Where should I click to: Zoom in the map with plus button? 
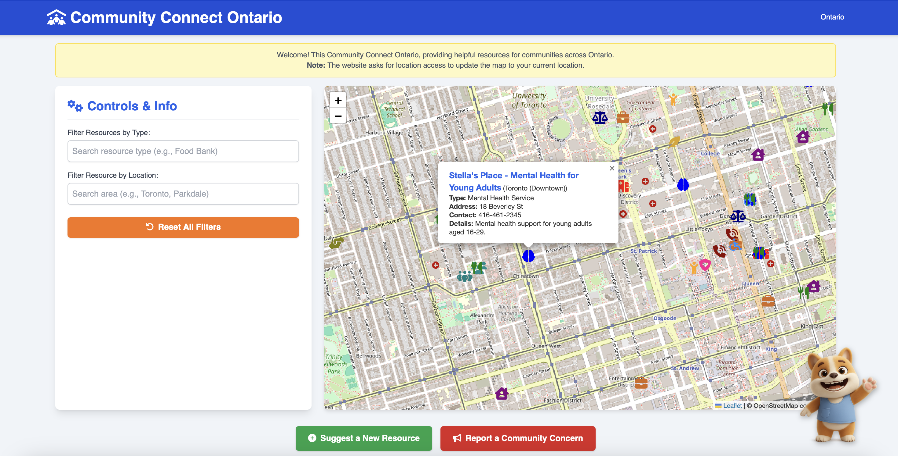point(338,101)
